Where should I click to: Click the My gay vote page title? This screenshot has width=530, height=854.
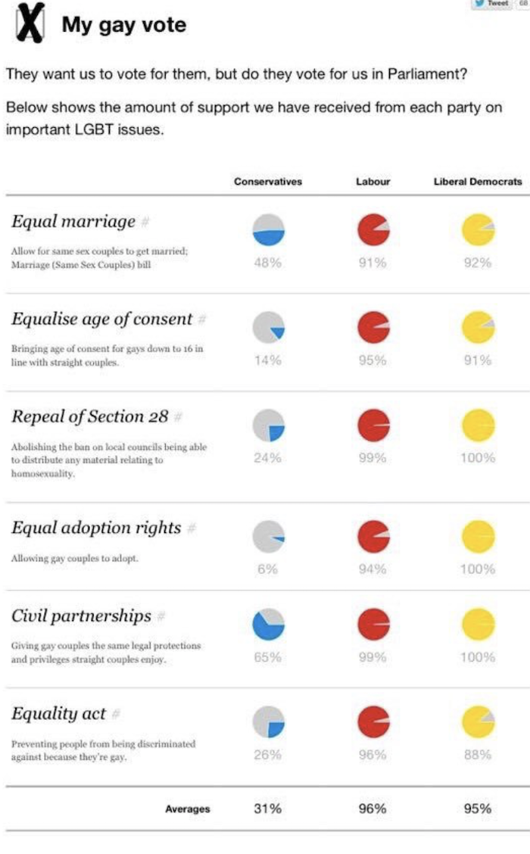click(x=123, y=25)
